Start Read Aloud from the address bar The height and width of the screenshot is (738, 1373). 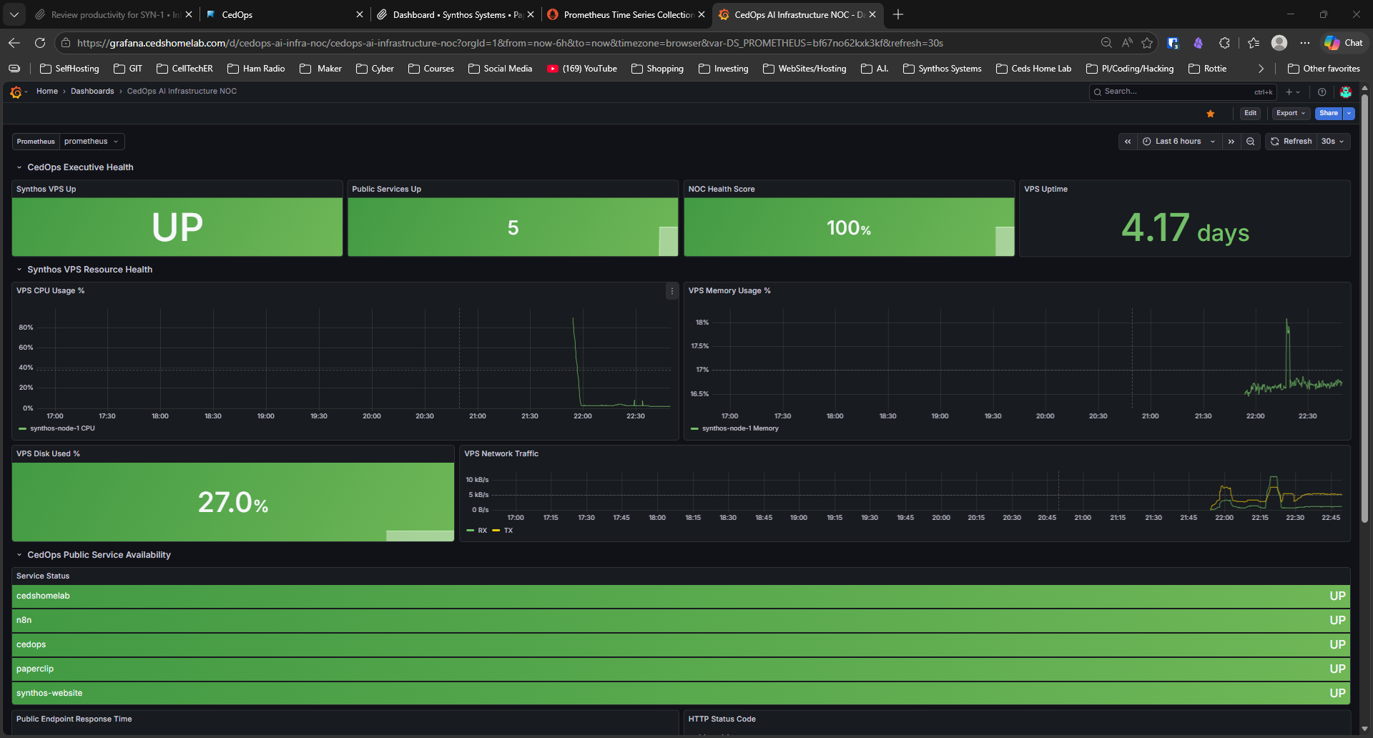(x=1127, y=43)
